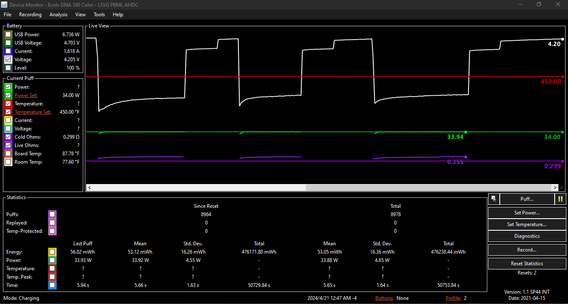
Task: Toggle the Energy statistics checkbox
Action: click(52, 252)
